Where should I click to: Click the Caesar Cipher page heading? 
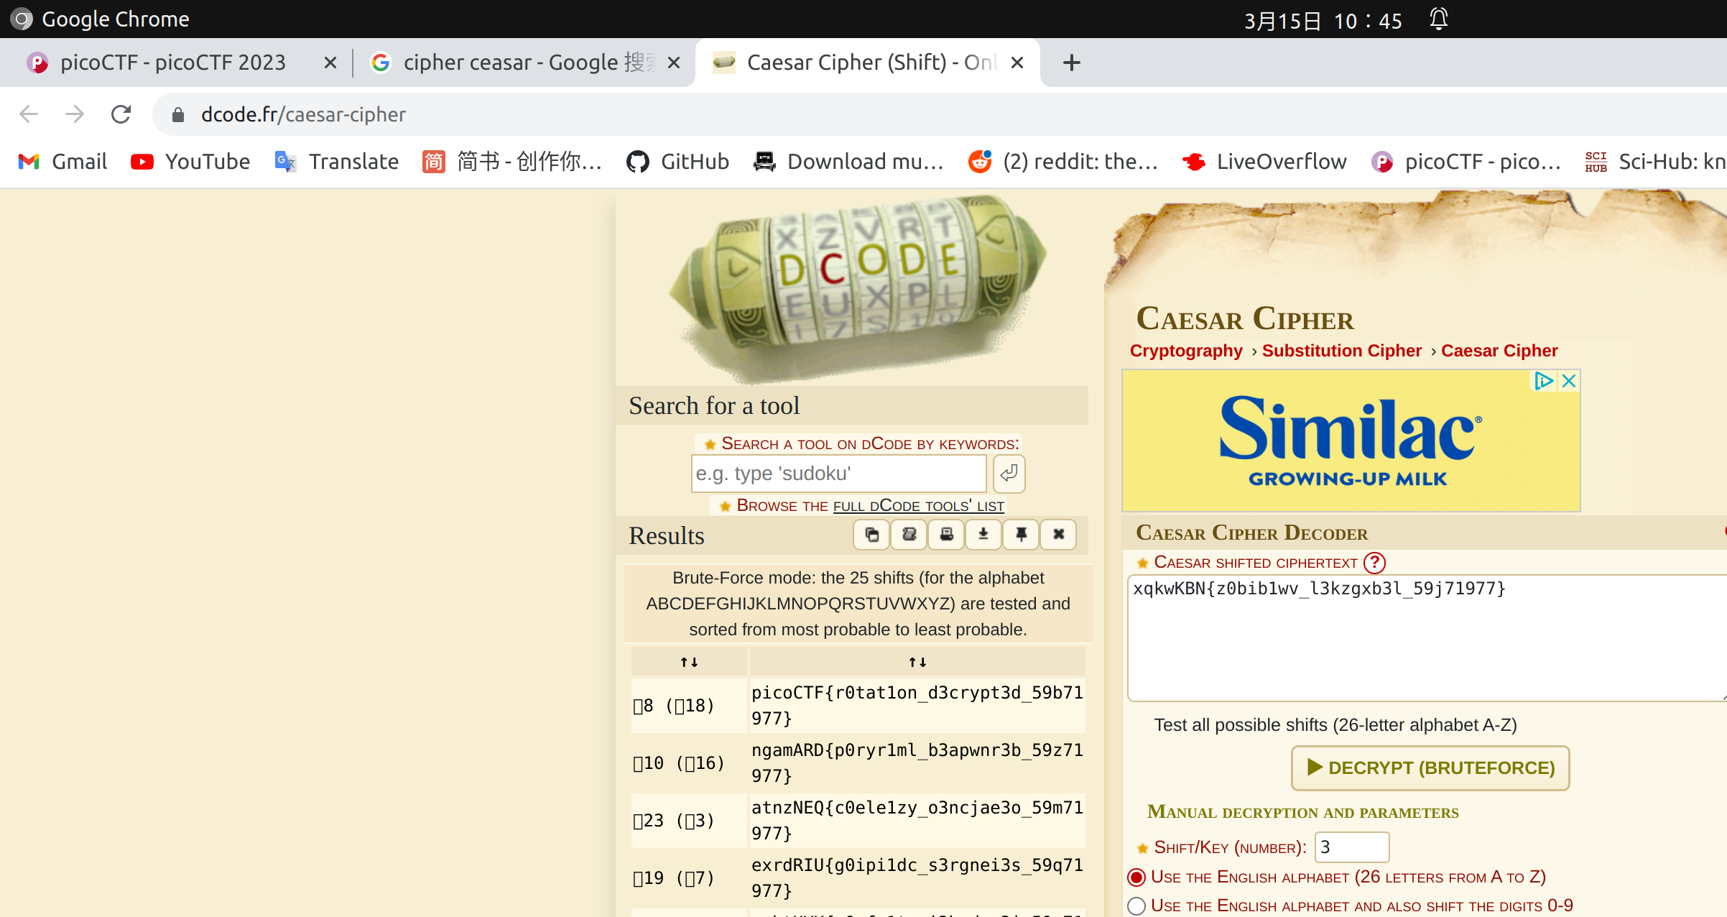[1245, 318]
